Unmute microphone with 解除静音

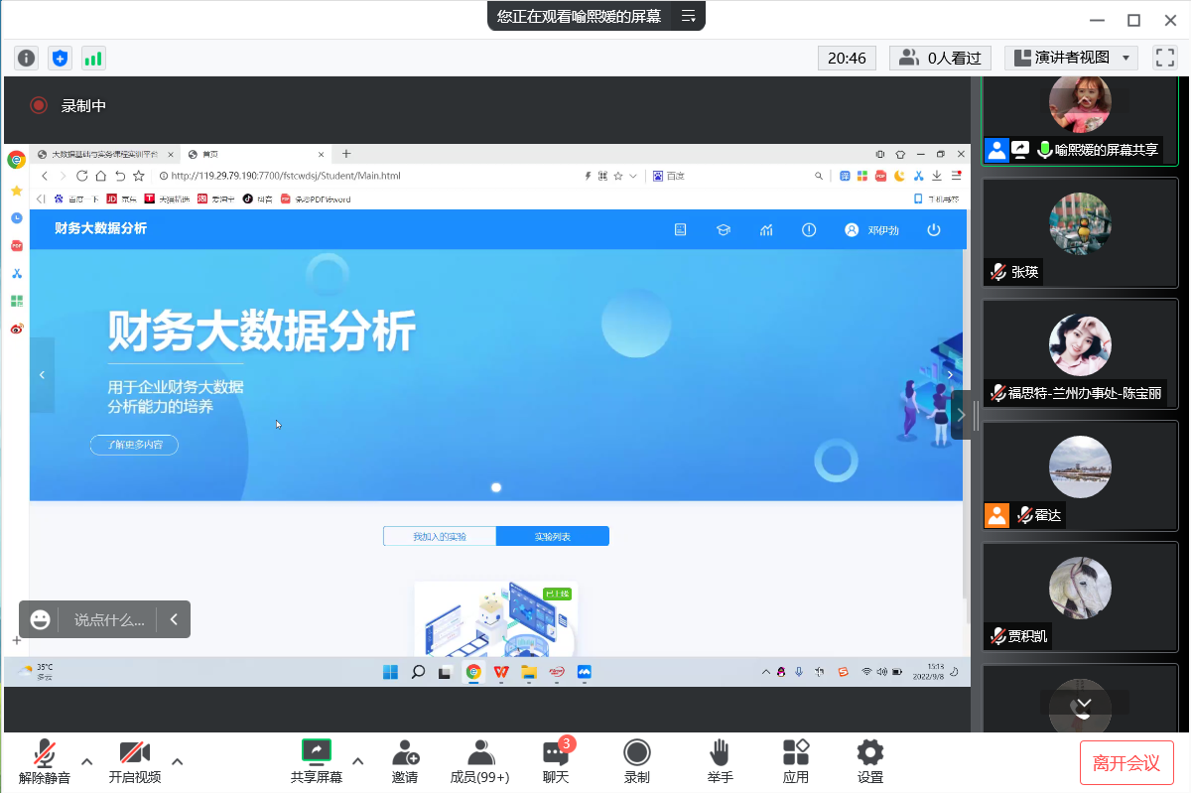click(x=45, y=761)
